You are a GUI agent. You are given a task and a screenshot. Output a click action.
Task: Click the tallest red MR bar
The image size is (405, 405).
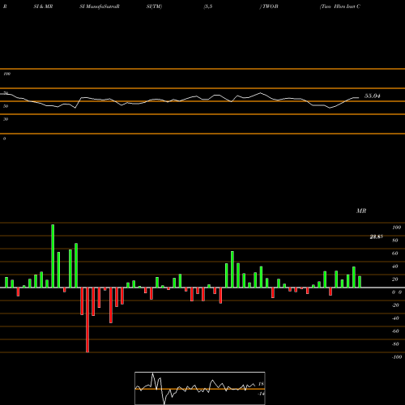tap(87, 320)
